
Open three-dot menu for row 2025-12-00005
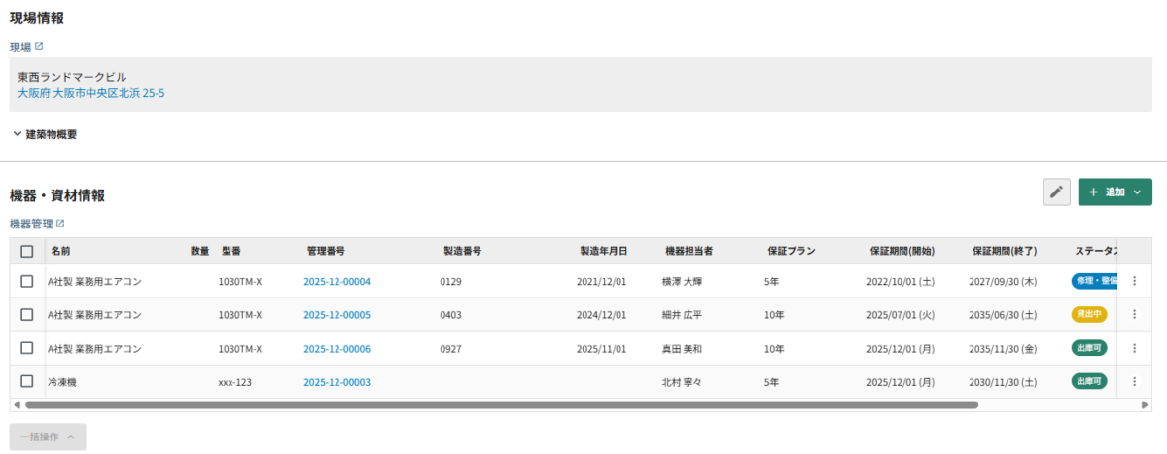[1134, 314]
